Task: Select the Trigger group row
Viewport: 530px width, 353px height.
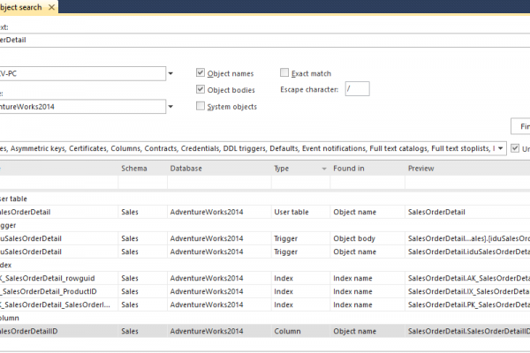Action: 265,225
